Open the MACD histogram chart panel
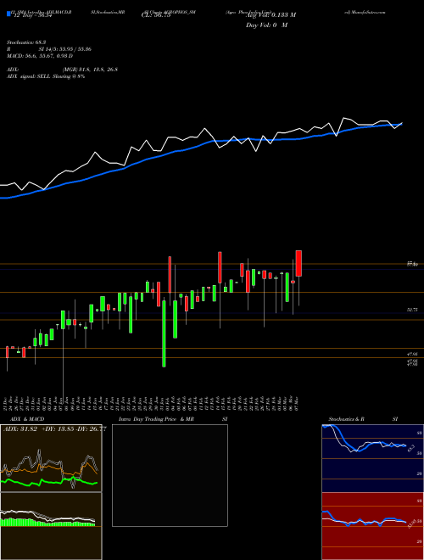Screen dimensions: 424x560 pyautogui.click(x=51, y=526)
